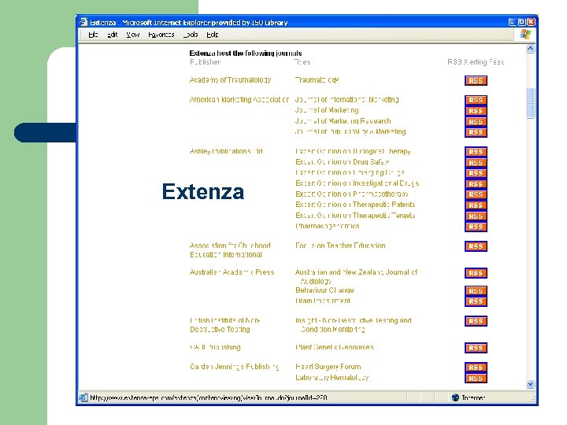Viewport: 567px width, 425px height.
Task: Open CABI Publishing publisher link
Action: point(215,347)
